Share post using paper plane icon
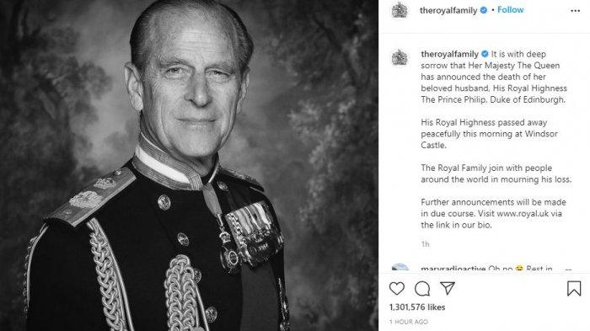 click(448, 288)
